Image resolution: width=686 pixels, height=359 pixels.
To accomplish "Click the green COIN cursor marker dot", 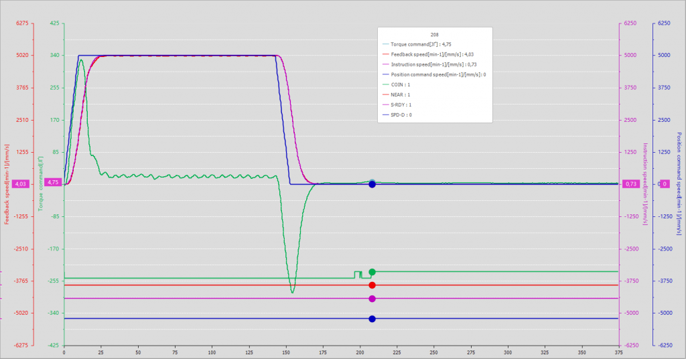I will (x=372, y=272).
